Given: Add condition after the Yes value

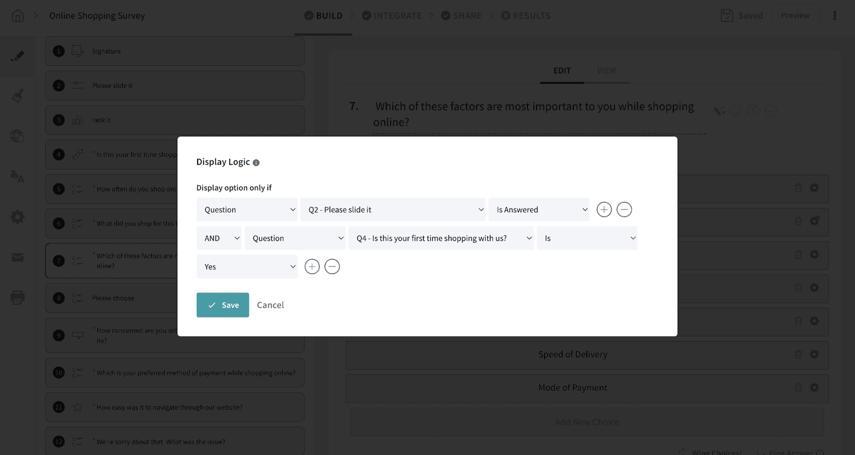Looking at the screenshot, I should [312, 267].
